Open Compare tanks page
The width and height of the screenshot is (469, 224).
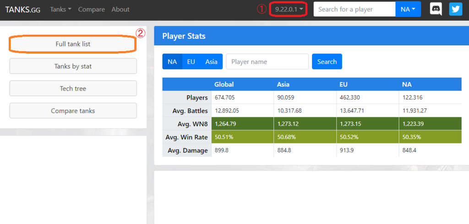[x=73, y=111]
